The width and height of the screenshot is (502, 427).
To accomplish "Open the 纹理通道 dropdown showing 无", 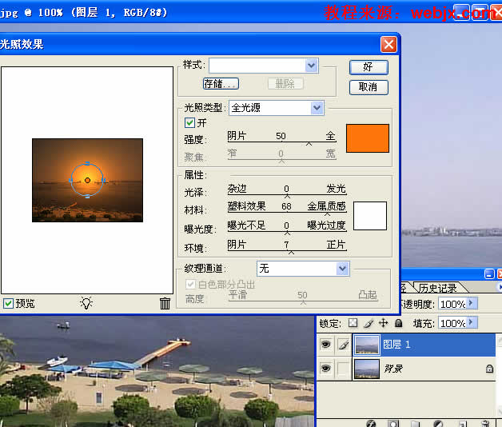I will pyautogui.click(x=343, y=269).
